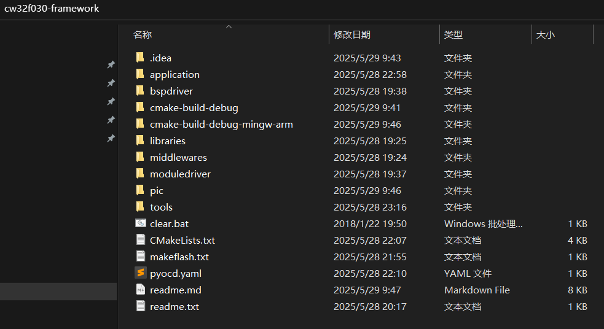
Task: Select the file name middlewares
Action: point(178,157)
